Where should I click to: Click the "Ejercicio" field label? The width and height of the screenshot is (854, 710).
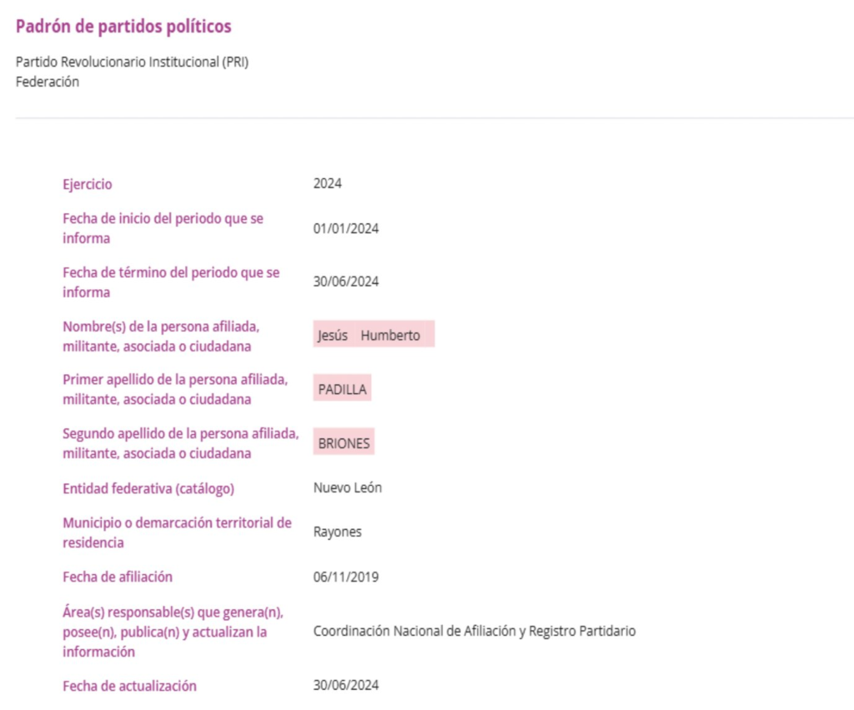click(x=88, y=184)
